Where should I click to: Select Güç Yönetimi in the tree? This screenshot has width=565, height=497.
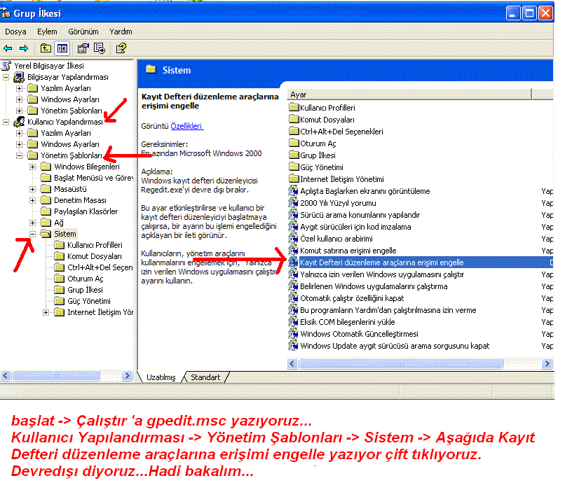[88, 301]
